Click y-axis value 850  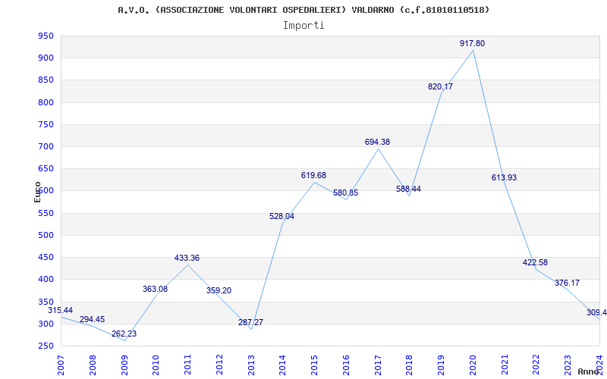pyautogui.click(x=46, y=80)
